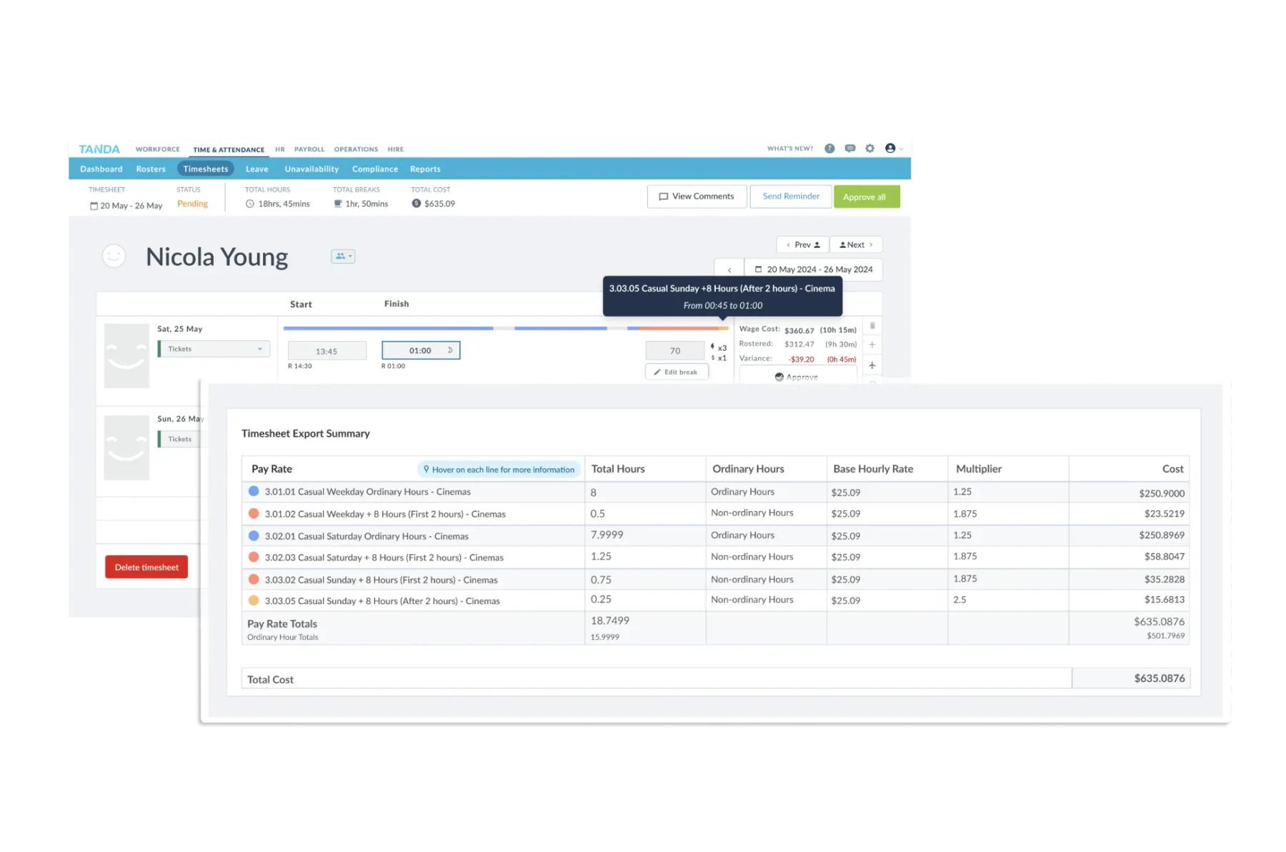Click the calendar icon beside 20 May - 26 May
The width and height of the screenshot is (1286, 852).
(x=94, y=206)
